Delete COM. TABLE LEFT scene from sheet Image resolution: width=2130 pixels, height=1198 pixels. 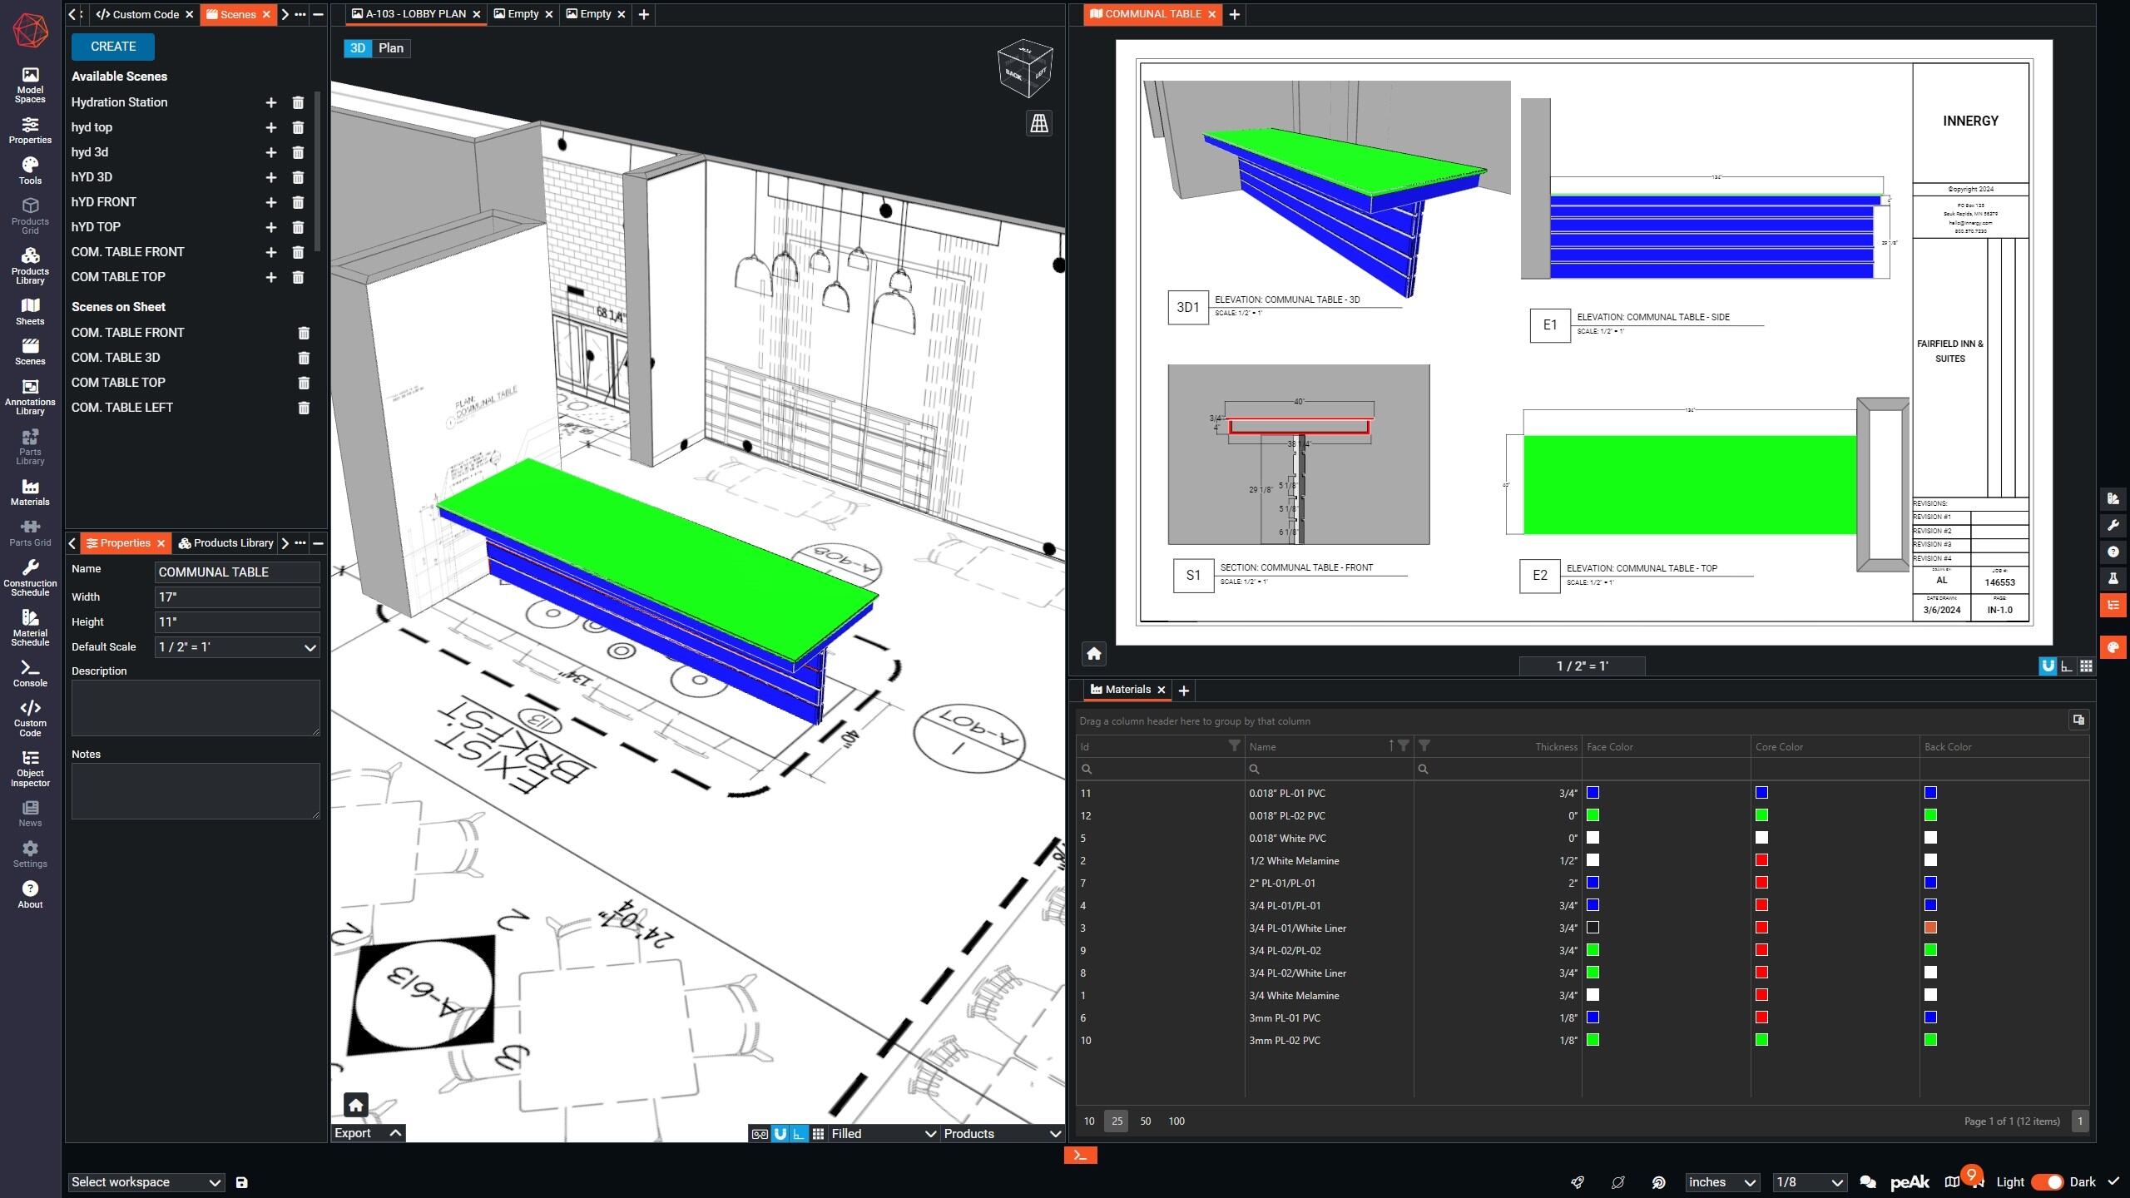pos(304,408)
